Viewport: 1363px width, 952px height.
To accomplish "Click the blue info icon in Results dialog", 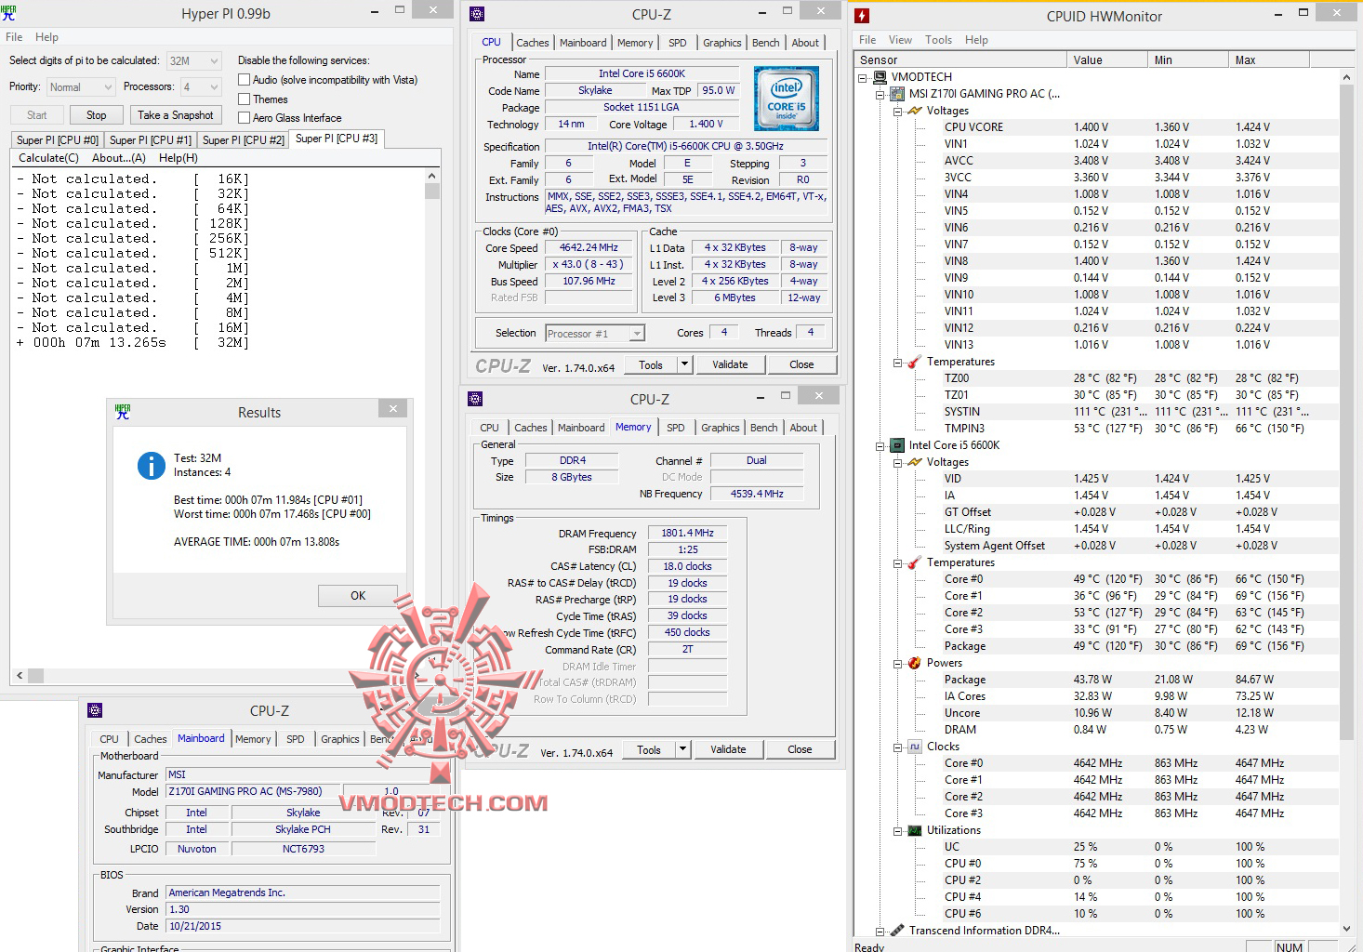I will [x=152, y=466].
